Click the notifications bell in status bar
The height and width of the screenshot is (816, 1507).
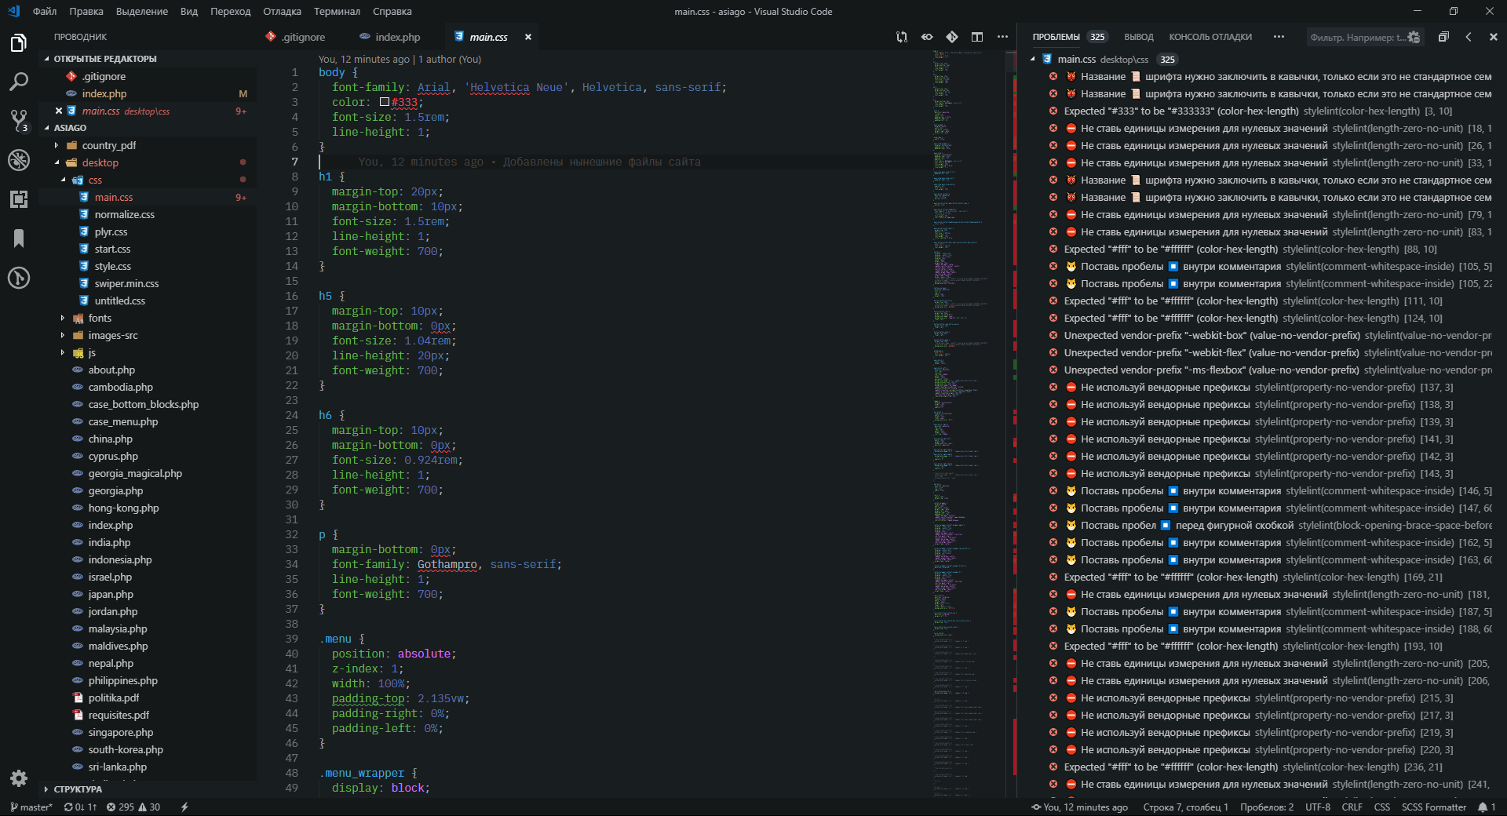1483,807
